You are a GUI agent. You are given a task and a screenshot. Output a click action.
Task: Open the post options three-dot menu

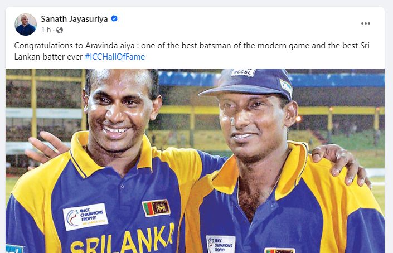point(366,23)
